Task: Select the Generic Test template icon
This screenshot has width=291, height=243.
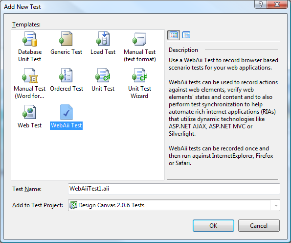Action: pyautogui.click(x=66, y=39)
